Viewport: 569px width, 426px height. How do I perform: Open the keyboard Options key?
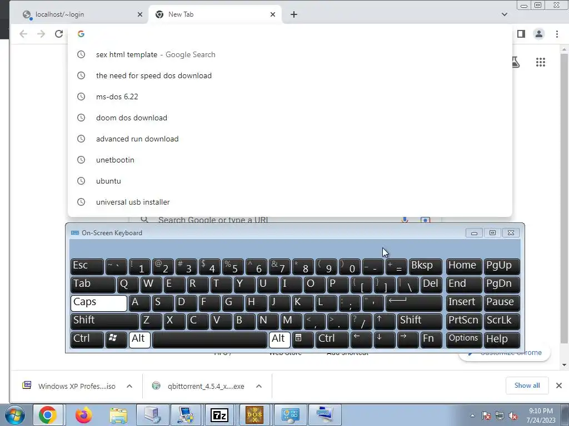click(464, 339)
